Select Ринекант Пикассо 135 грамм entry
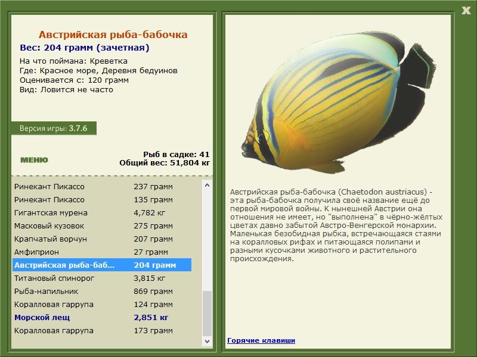The width and height of the screenshot is (477, 357). click(x=102, y=199)
